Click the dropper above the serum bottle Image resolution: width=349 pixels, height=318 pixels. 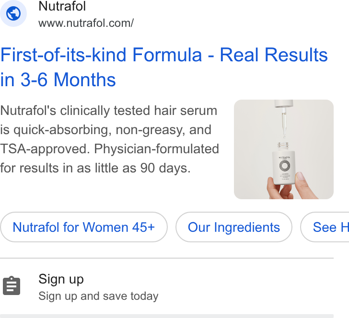(x=284, y=119)
